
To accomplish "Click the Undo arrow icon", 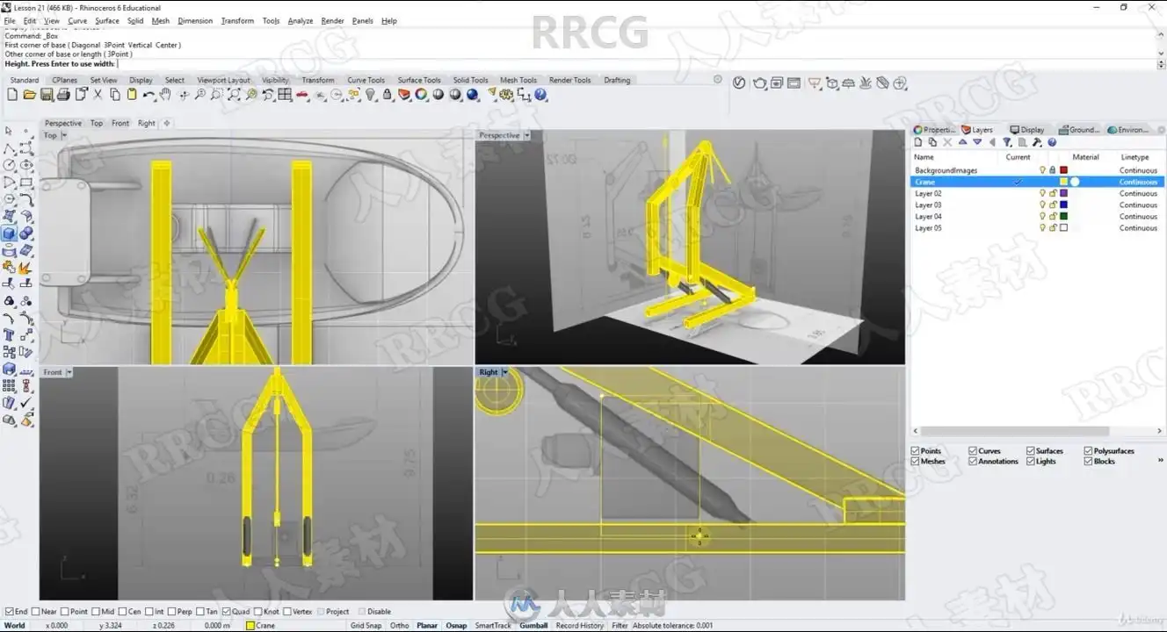I will (149, 95).
